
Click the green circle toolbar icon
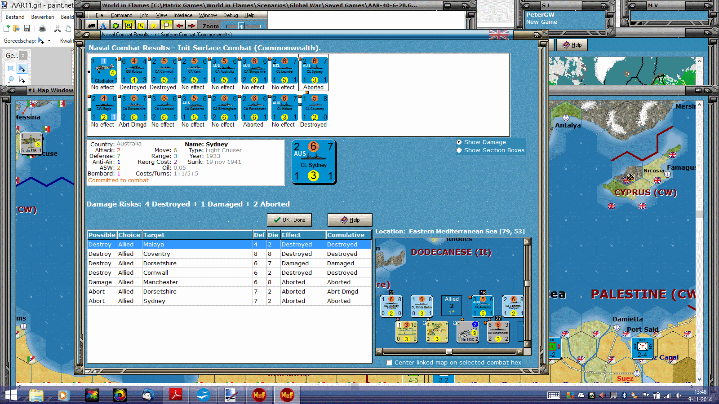pos(116,26)
